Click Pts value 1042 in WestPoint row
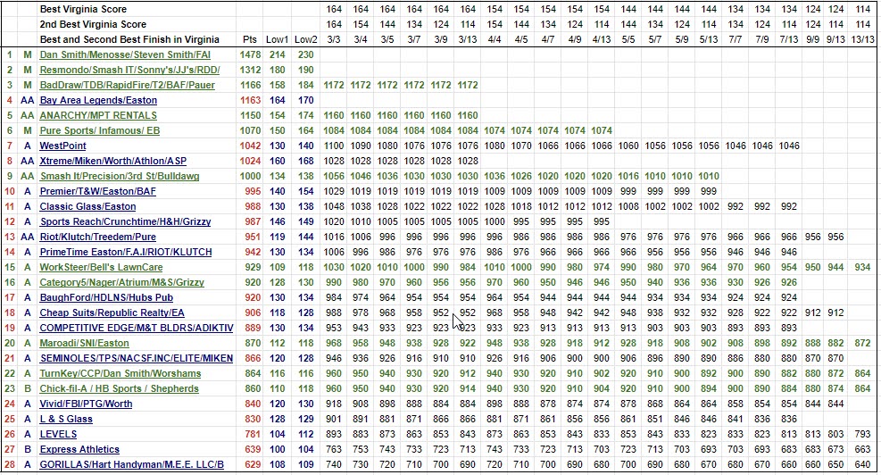881x475 pixels. (250, 146)
